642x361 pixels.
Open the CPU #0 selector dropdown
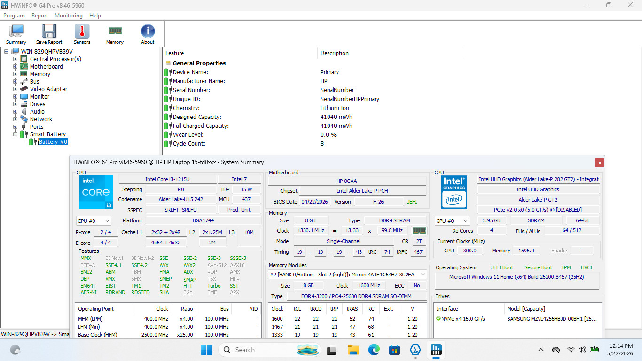[94, 220]
